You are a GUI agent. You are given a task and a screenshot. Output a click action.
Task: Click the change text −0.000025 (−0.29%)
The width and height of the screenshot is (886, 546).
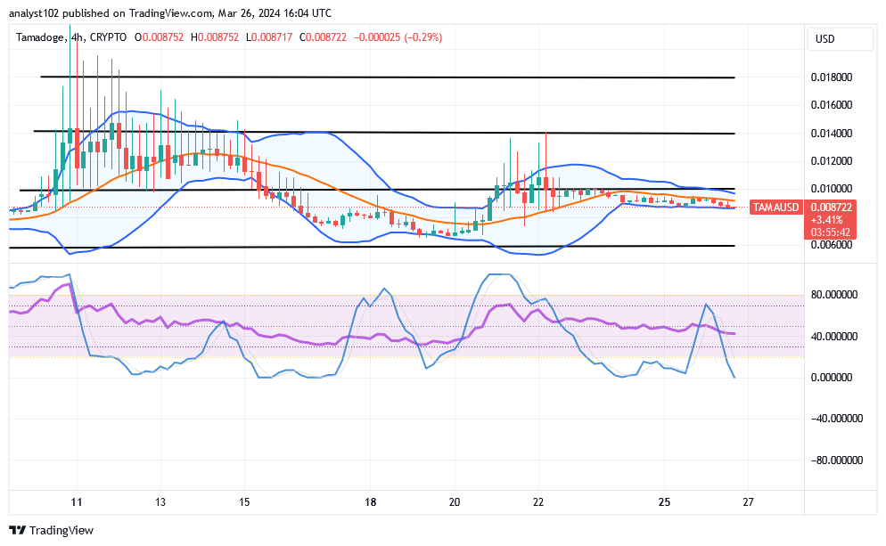click(398, 37)
